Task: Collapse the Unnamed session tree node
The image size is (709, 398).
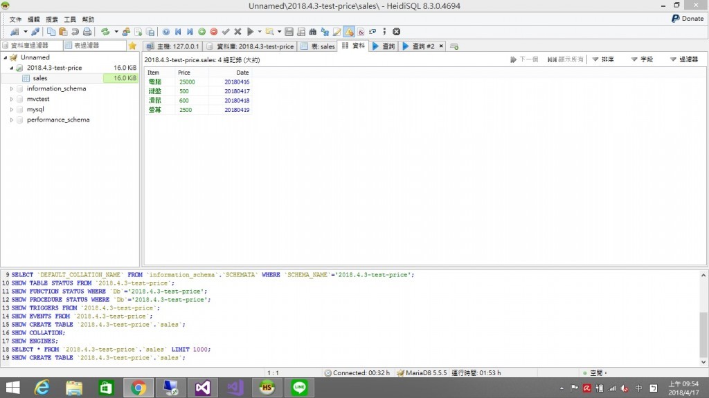Action: coord(6,57)
